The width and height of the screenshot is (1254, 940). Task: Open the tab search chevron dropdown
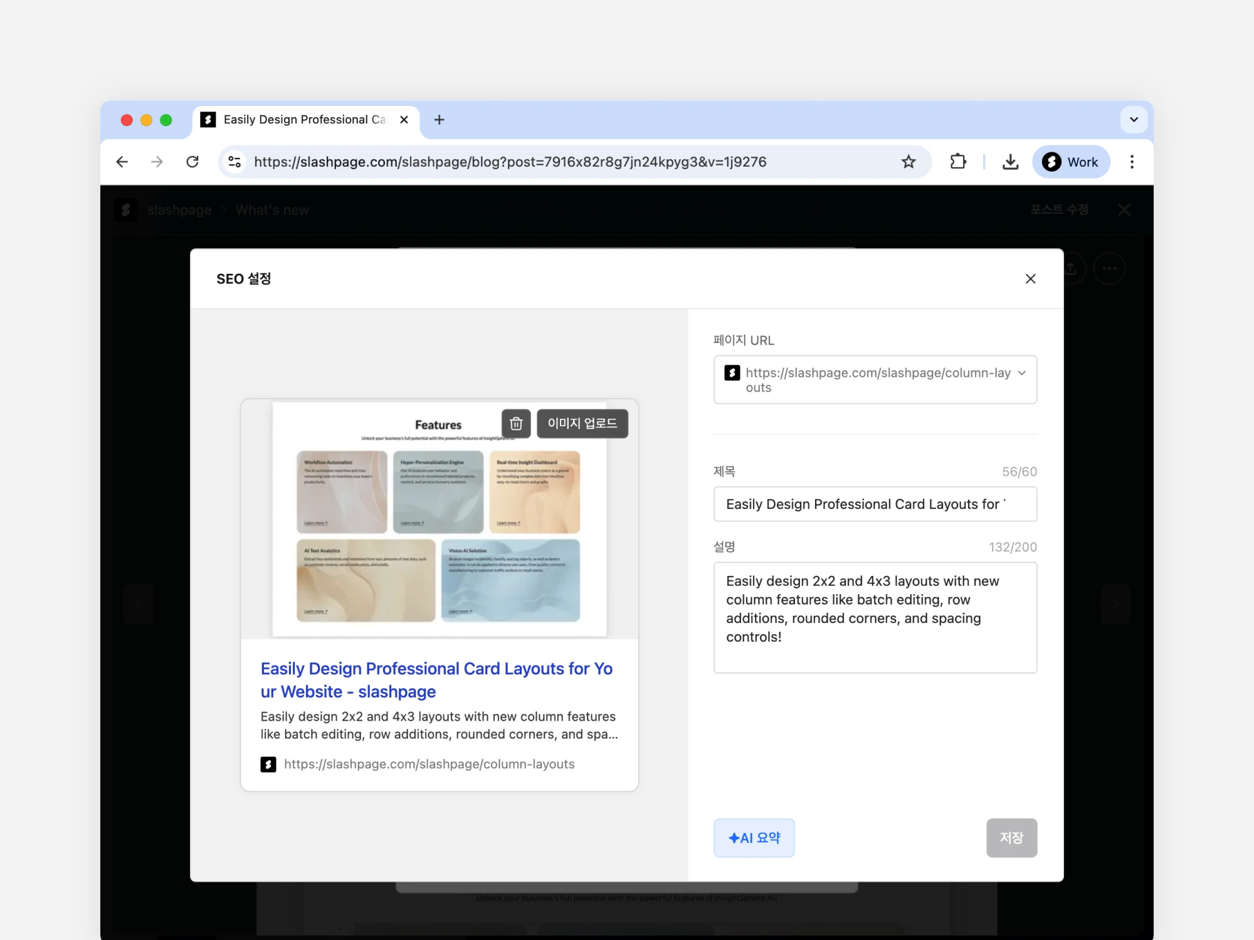click(1134, 120)
